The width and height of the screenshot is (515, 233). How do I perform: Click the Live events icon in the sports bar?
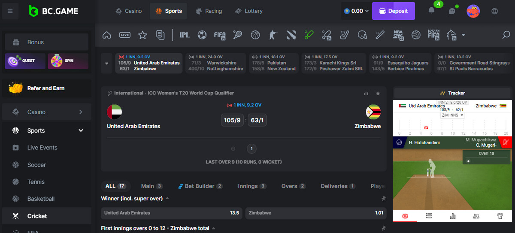[x=125, y=35]
